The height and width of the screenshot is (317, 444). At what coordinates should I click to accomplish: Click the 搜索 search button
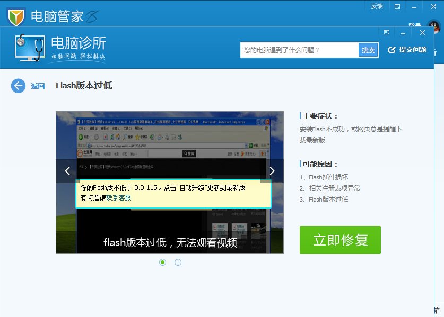tap(368, 49)
